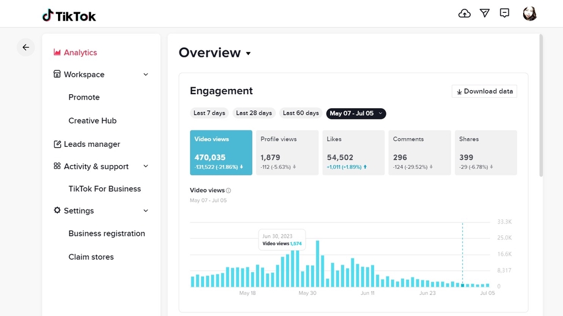Image resolution: width=563 pixels, height=316 pixels.
Task: Click the Activity & support label
Action: point(96,166)
